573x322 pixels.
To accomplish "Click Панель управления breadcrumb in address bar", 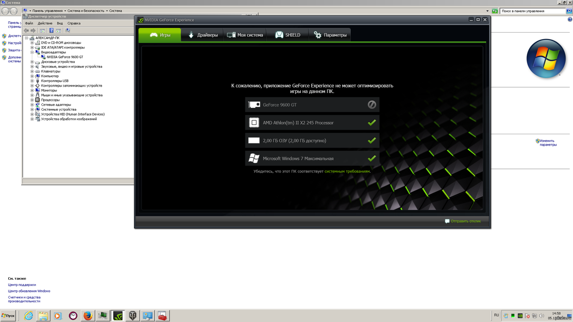I will point(47,11).
